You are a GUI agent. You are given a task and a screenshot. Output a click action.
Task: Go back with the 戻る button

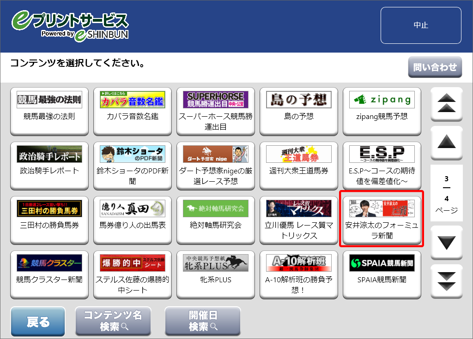click(38, 321)
